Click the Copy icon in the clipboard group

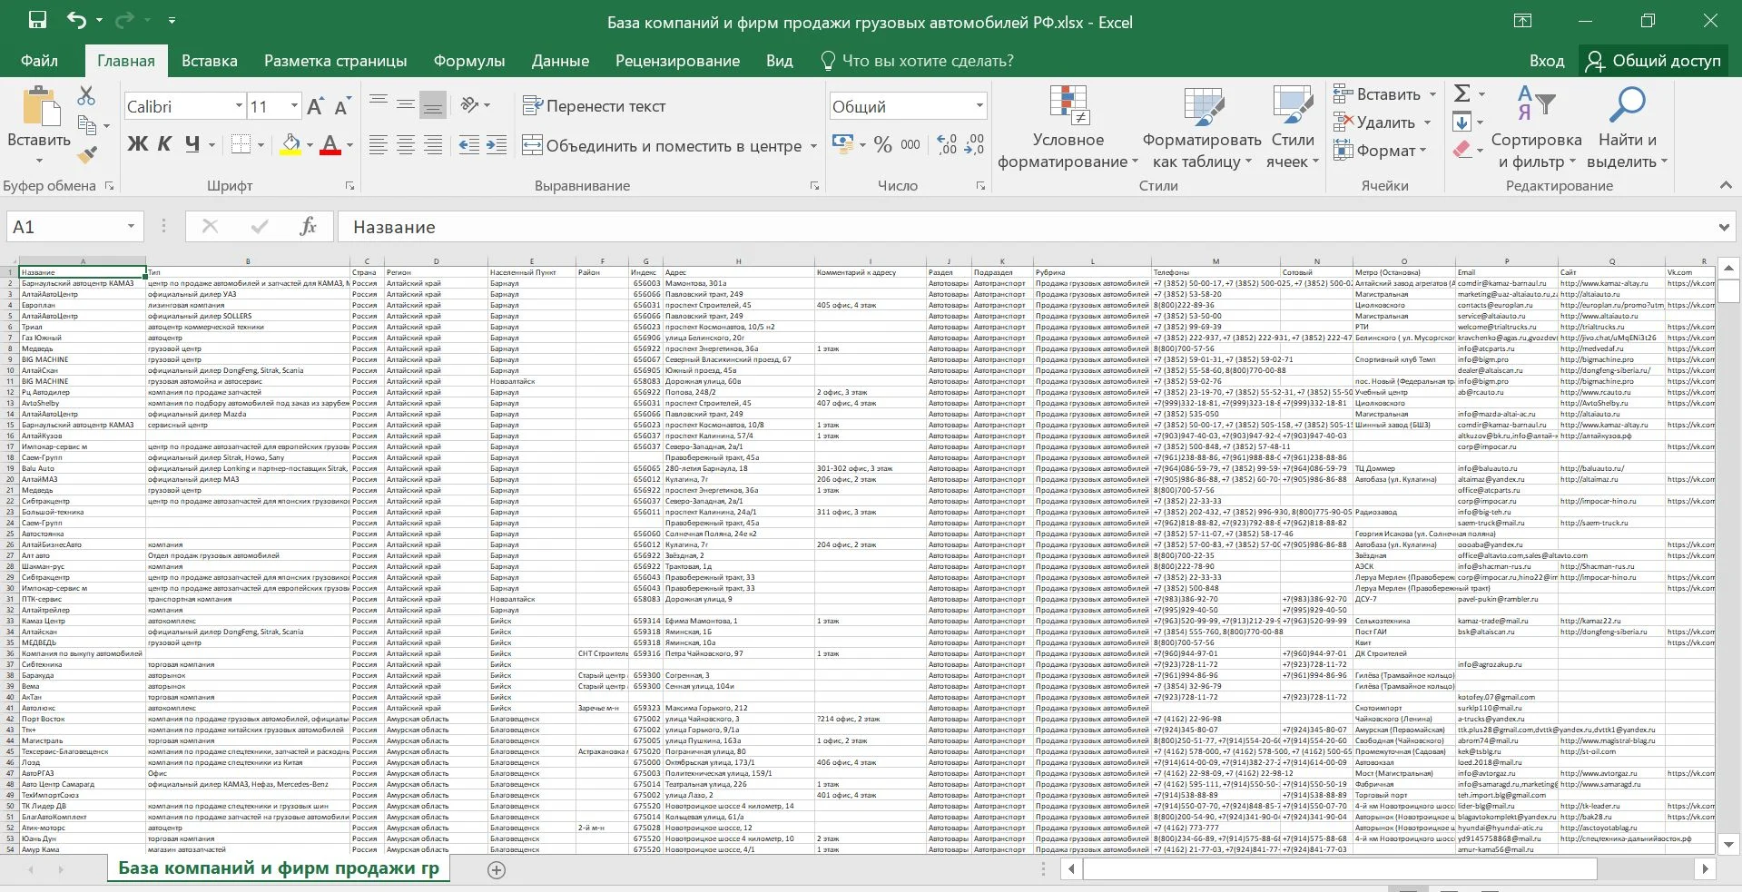tap(87, 125)
